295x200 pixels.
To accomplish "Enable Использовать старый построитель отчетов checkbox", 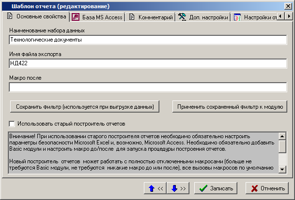I will 12,124.
